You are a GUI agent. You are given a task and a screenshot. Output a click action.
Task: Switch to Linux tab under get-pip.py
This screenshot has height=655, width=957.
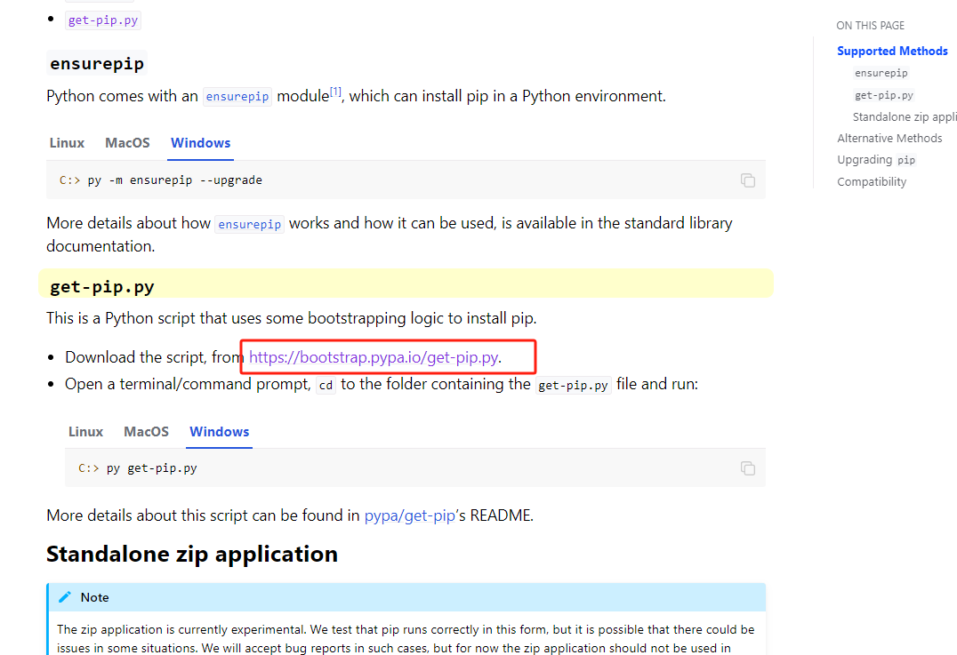[x=85, y=432]
